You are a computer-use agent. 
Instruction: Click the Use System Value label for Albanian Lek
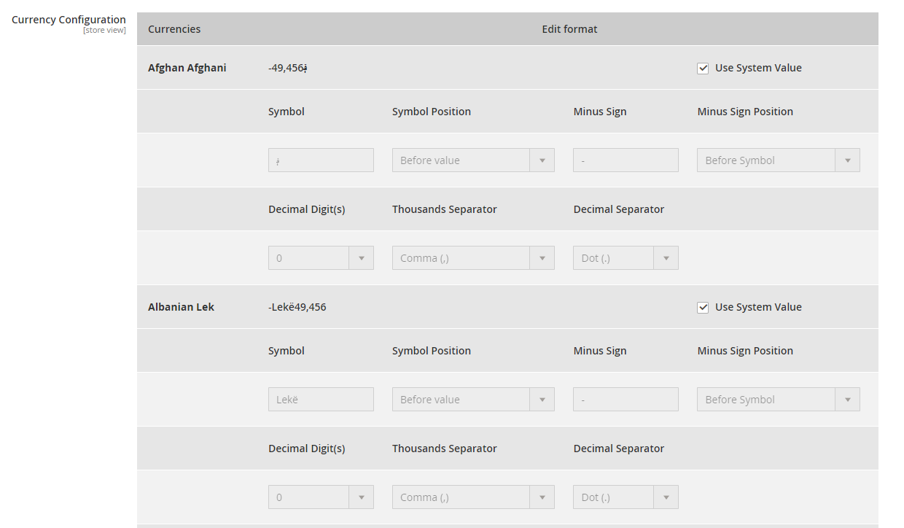[x=758, y=307]
